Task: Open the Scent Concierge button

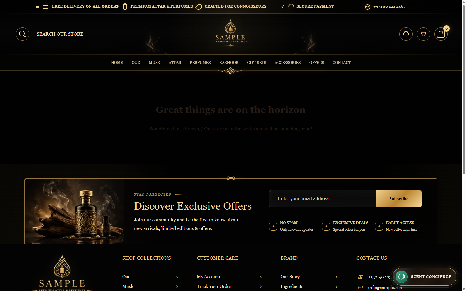Action: point(425,277)
